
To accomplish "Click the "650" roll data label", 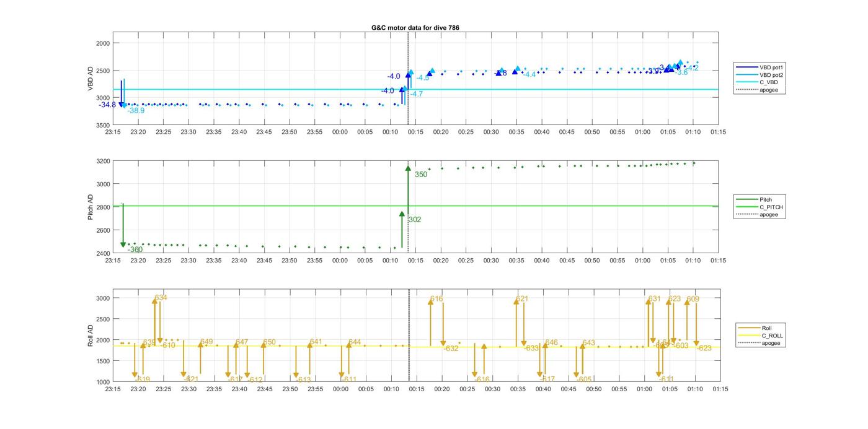I will click(x=269, y=342).
